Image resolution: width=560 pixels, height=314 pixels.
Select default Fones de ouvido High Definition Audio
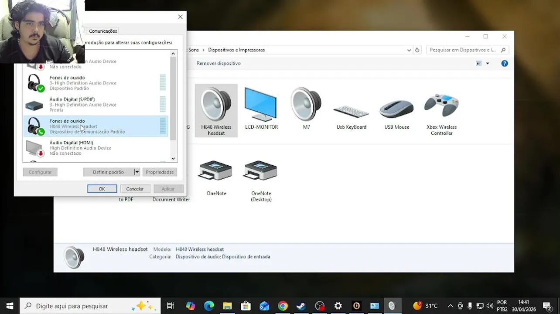click(96, 83)
